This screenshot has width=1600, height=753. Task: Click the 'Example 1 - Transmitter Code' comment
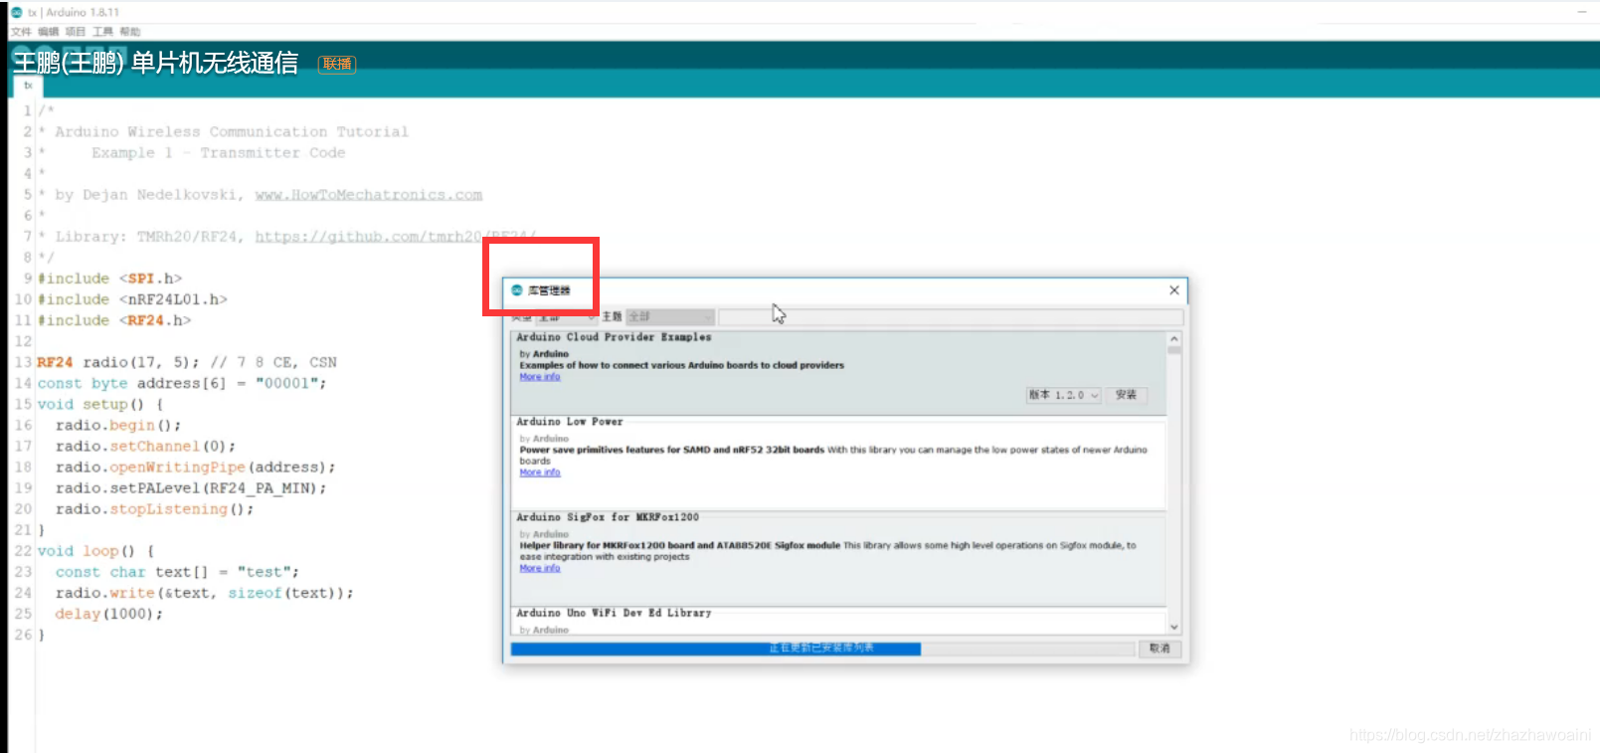click(219, 152)
